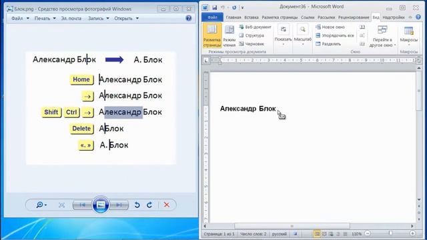427x240 pixels.
Task: Click the Word help question mark icon
Action: [x=418, y=17]
